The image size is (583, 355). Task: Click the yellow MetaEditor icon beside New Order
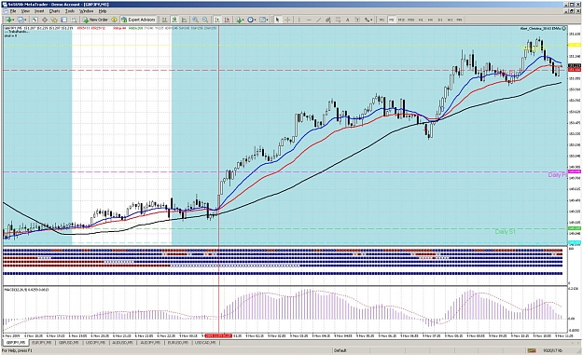point(114,20)
